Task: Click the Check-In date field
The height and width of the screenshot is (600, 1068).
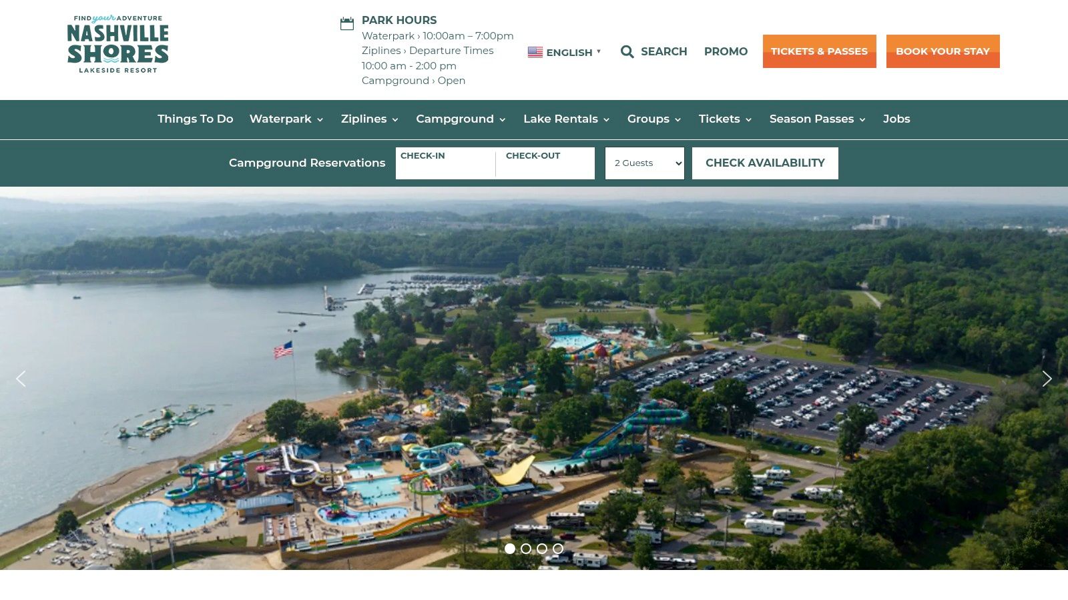Action: click(445, 163)
